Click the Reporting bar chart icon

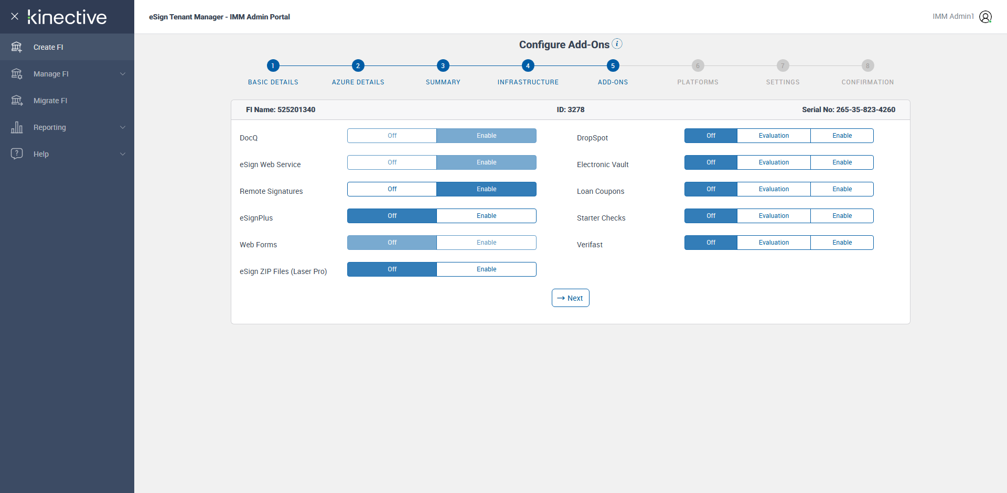(x=17, y=127)
